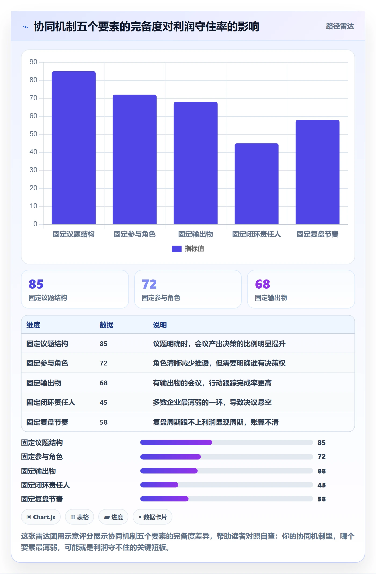Open the 72 固定参与角色 data card
This screenshot has width=376, height=574.
tap(188, 289)
